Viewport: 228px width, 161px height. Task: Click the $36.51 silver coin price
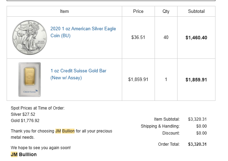coord(138,38)
